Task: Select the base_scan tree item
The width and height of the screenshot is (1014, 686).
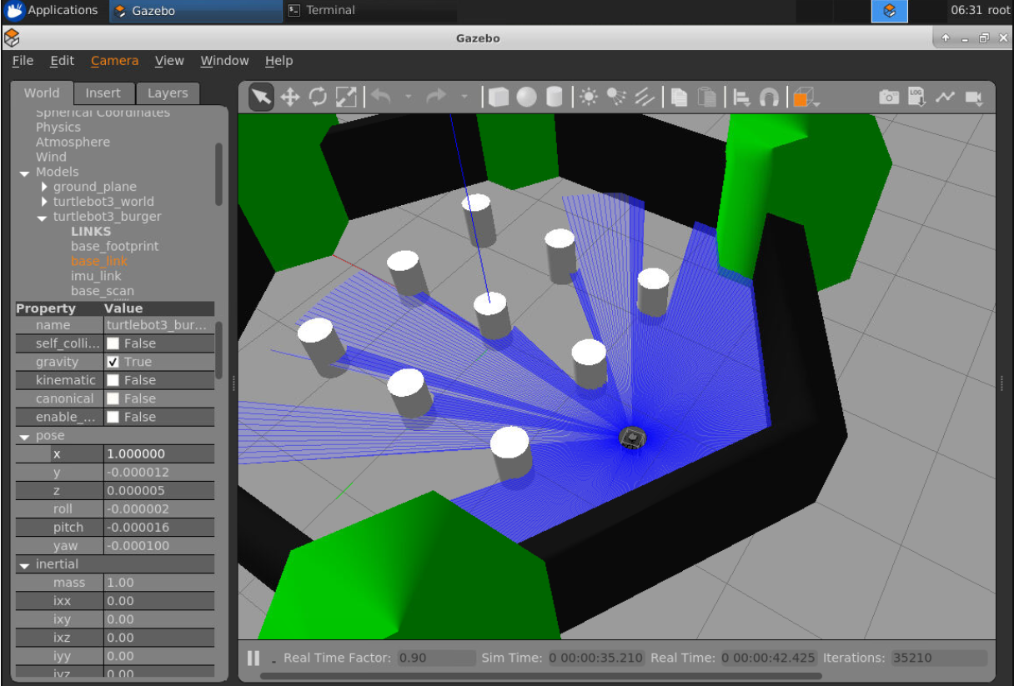Action: point(102,291)
